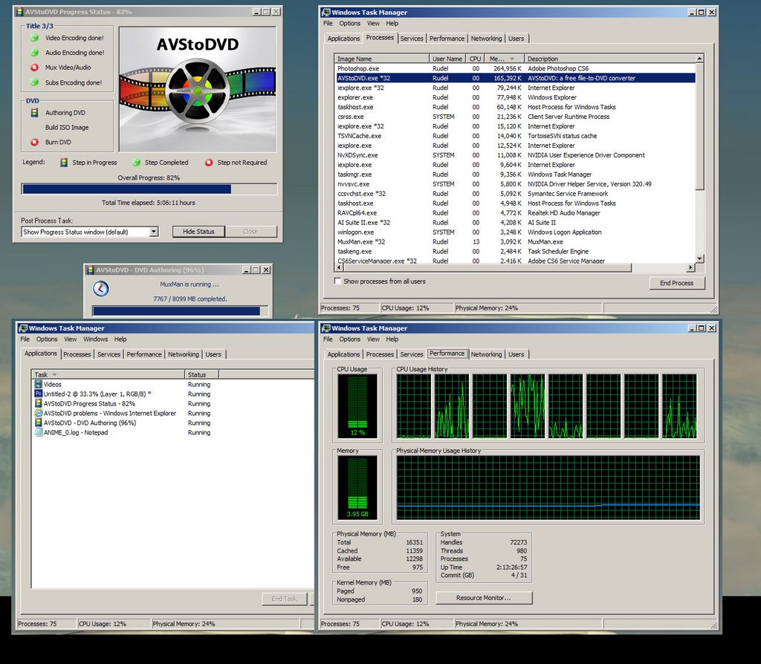761x664 pixels.
Task: Click Task Manager icon in Processes window title bar
Action: click(x=326, y=12)
